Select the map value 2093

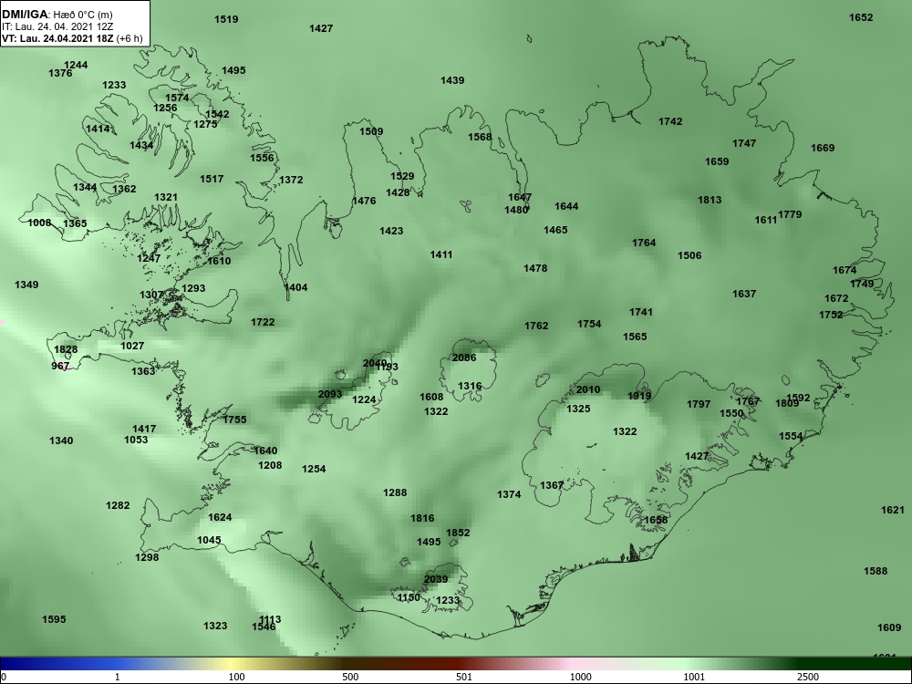tap(330, 394)
